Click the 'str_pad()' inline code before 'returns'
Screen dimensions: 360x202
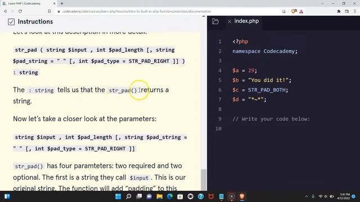point(123,90)
